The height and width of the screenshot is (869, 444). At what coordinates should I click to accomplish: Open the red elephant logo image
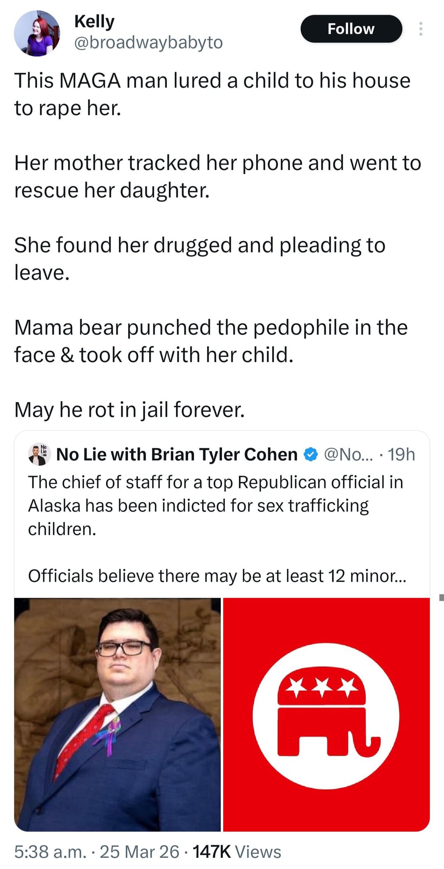pos(326,714)
